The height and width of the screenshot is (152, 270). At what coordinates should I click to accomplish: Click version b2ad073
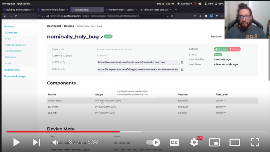[183, 101]
